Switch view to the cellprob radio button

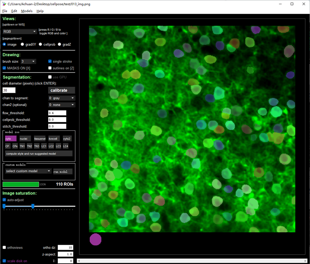[40, 44]
